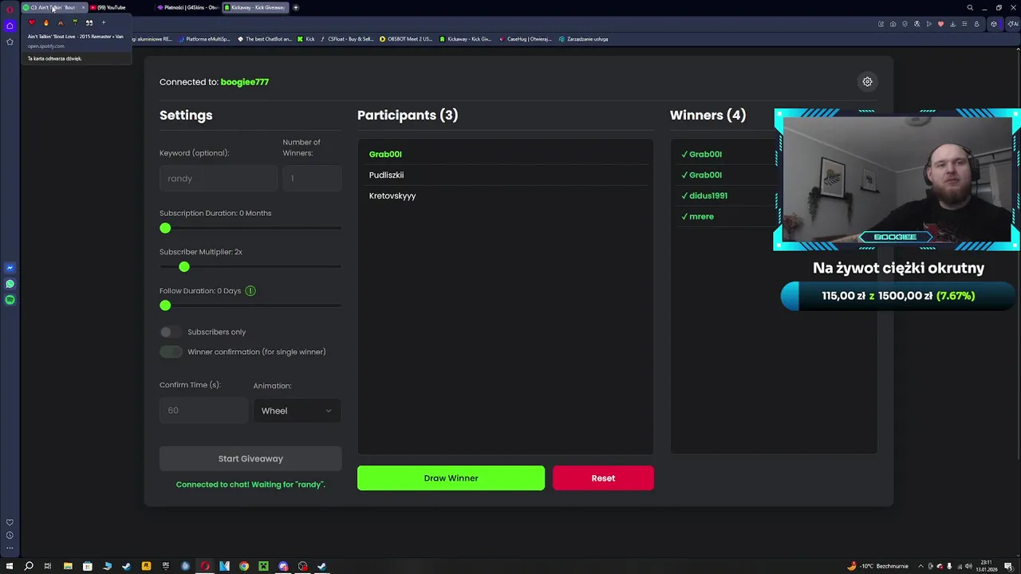
Task: Click the Draw Winner button
Action: point(451,478)
